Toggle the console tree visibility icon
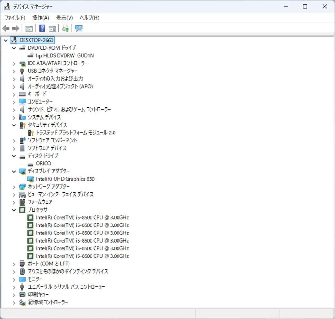Viewport: 335px width, 319px height. tap(29, 28)
